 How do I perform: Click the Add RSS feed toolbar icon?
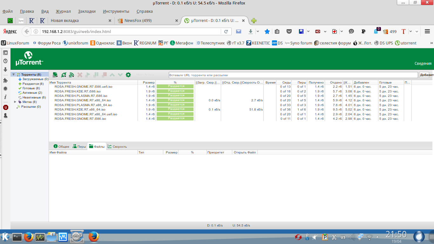point(72,75)
